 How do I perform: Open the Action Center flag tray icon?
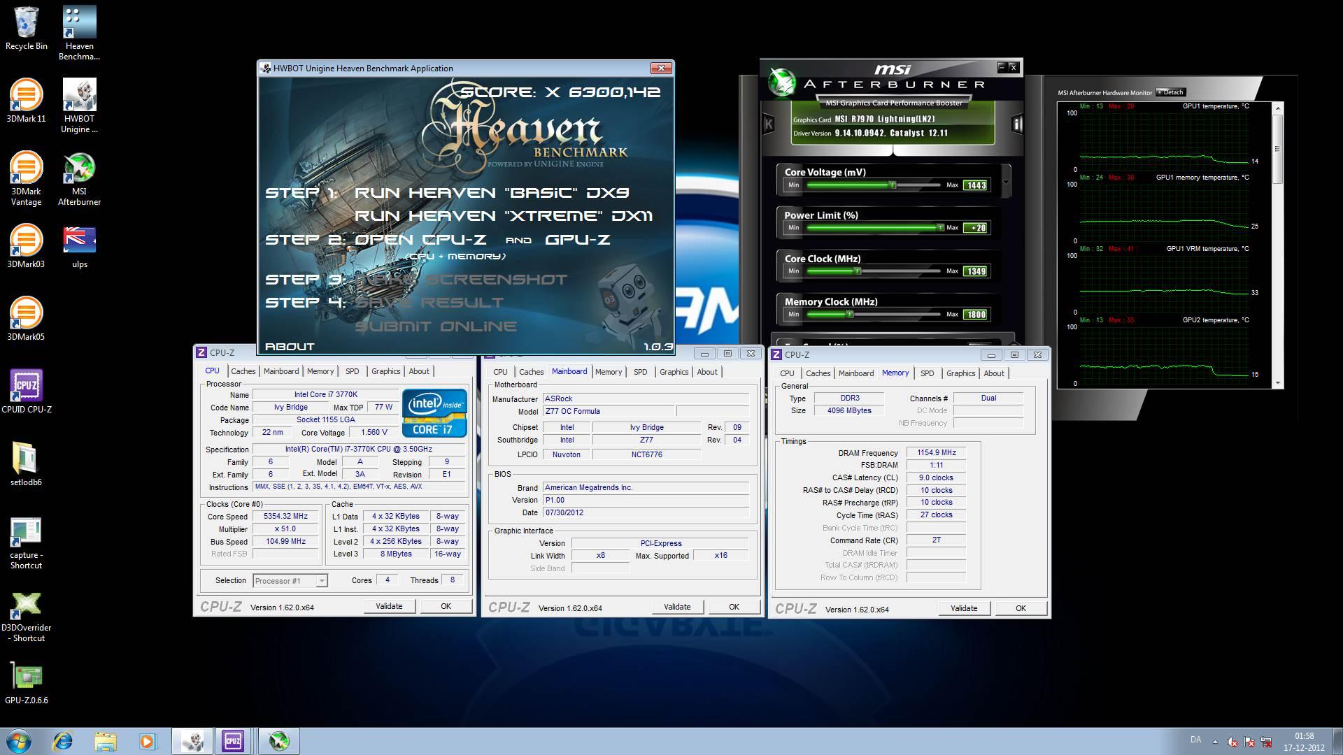[x=1250, y=742]
